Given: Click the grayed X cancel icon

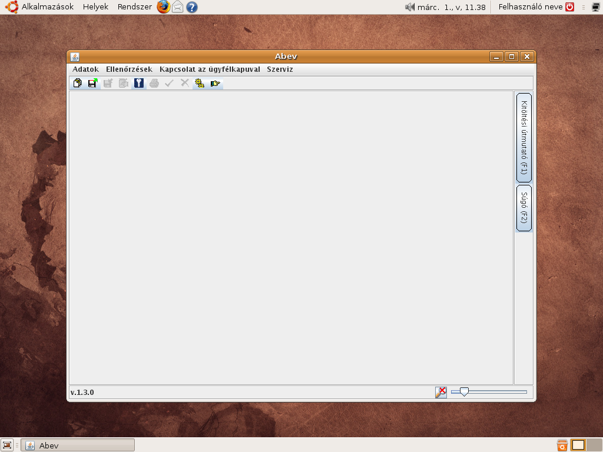Looking at the screenshot, I should pos(184,83).
